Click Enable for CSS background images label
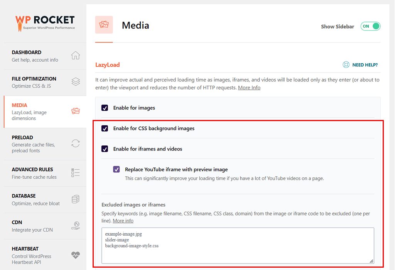Viewport: 395px width, 270px height. coord(154,128)
